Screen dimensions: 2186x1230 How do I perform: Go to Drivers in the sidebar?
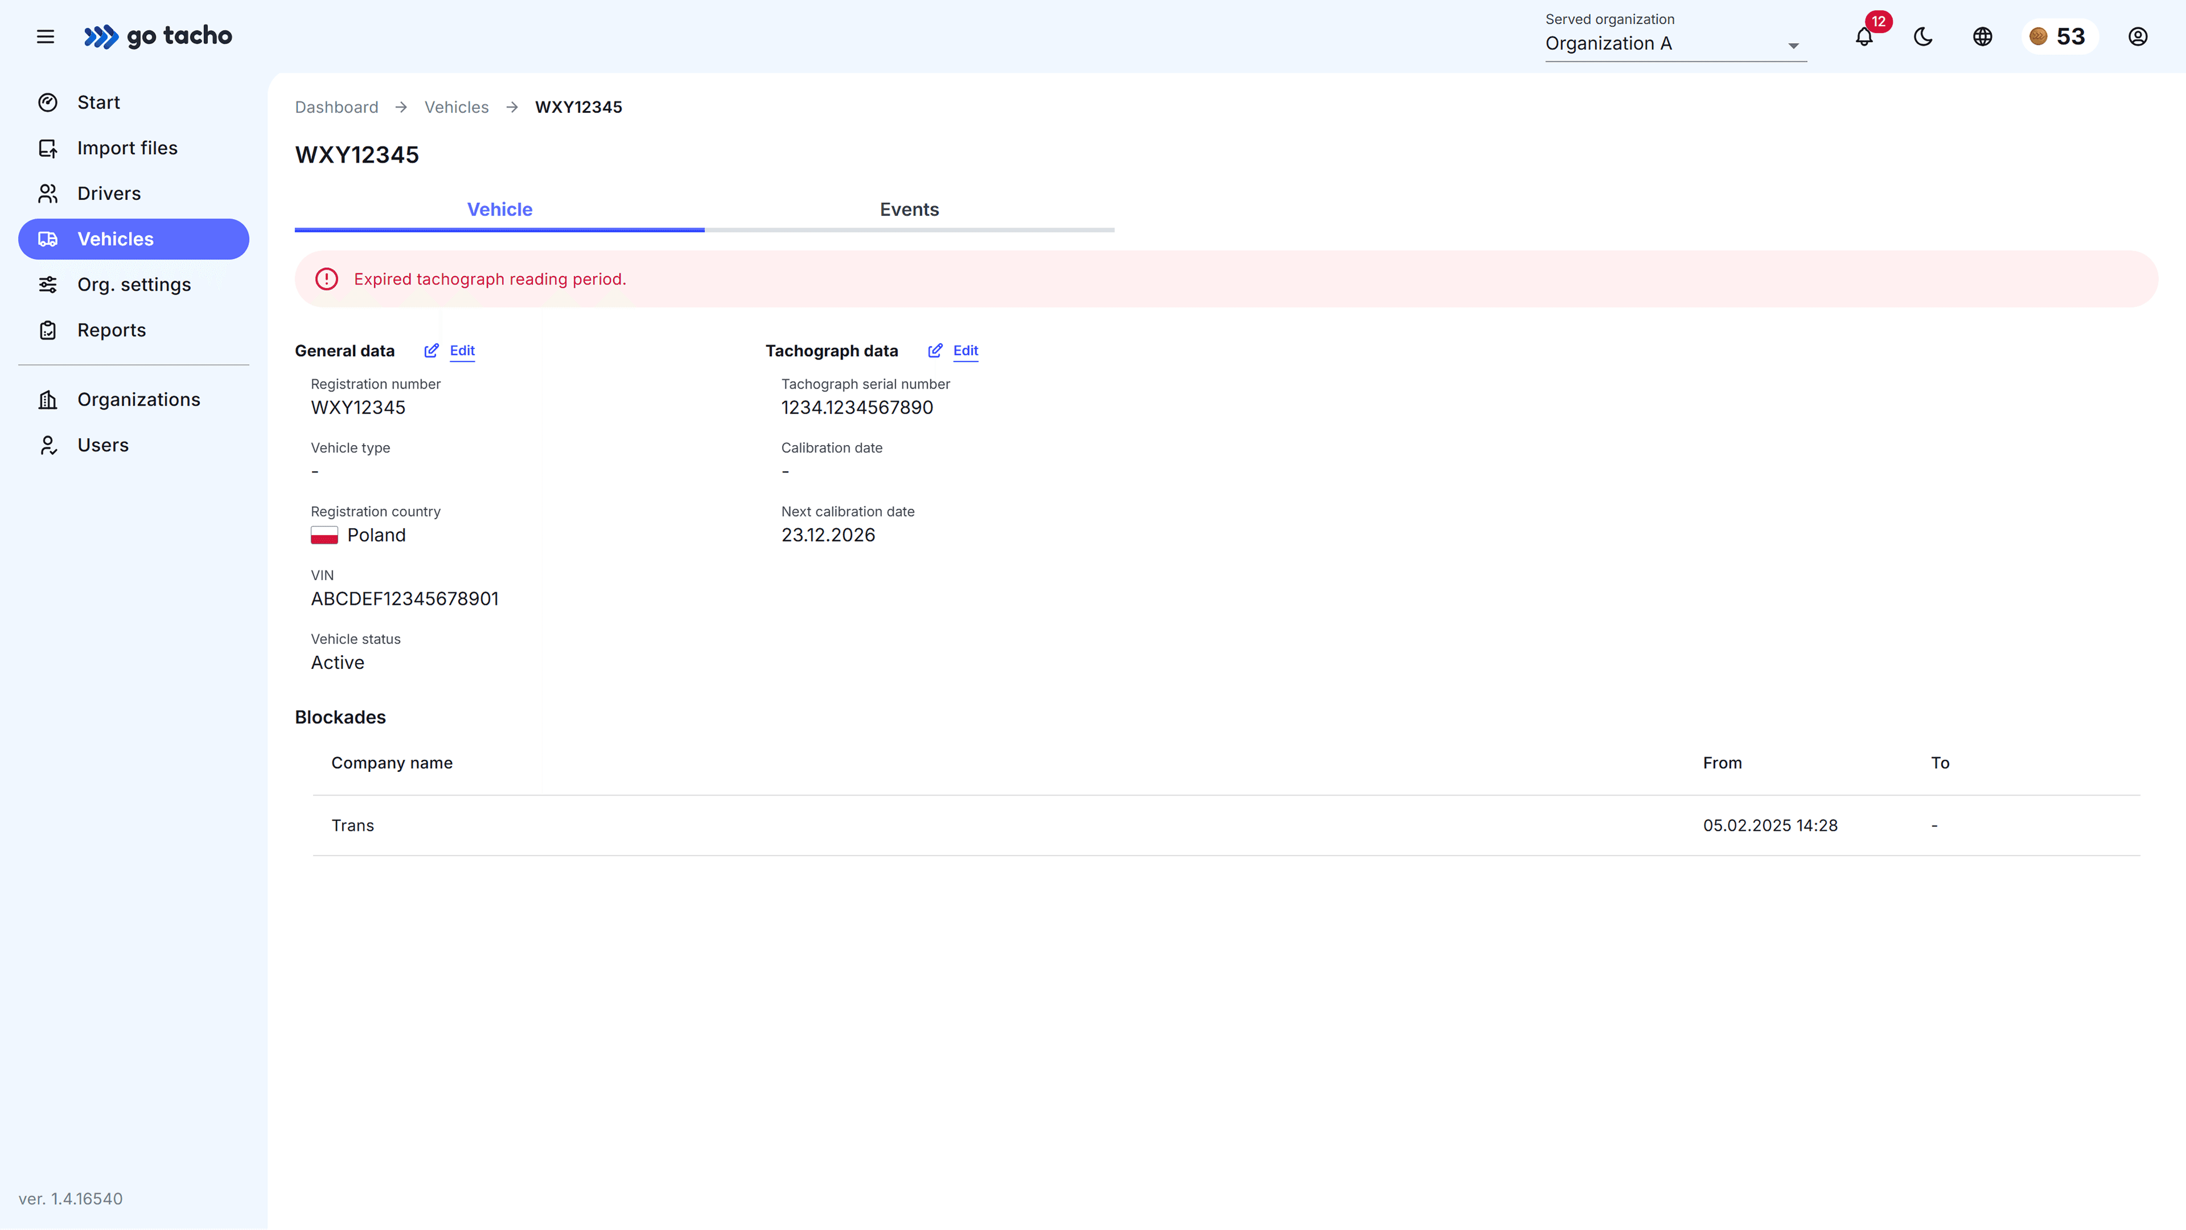[109, 194]
